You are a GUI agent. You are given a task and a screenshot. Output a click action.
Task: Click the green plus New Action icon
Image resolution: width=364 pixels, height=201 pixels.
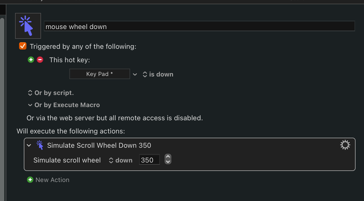click(x=30, y=180)
